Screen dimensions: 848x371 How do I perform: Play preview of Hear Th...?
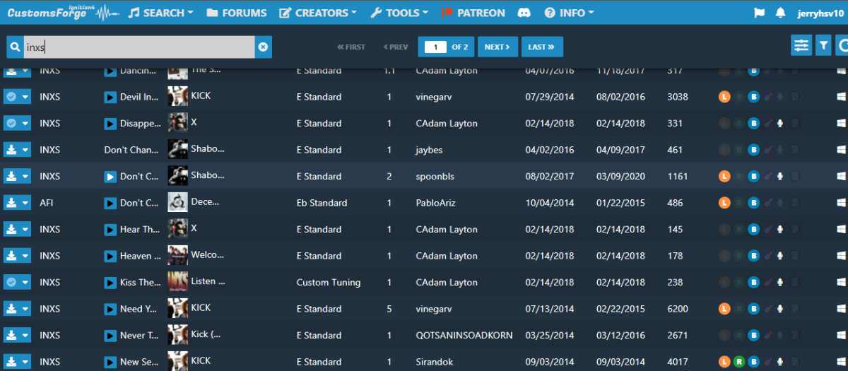point(110,230)
